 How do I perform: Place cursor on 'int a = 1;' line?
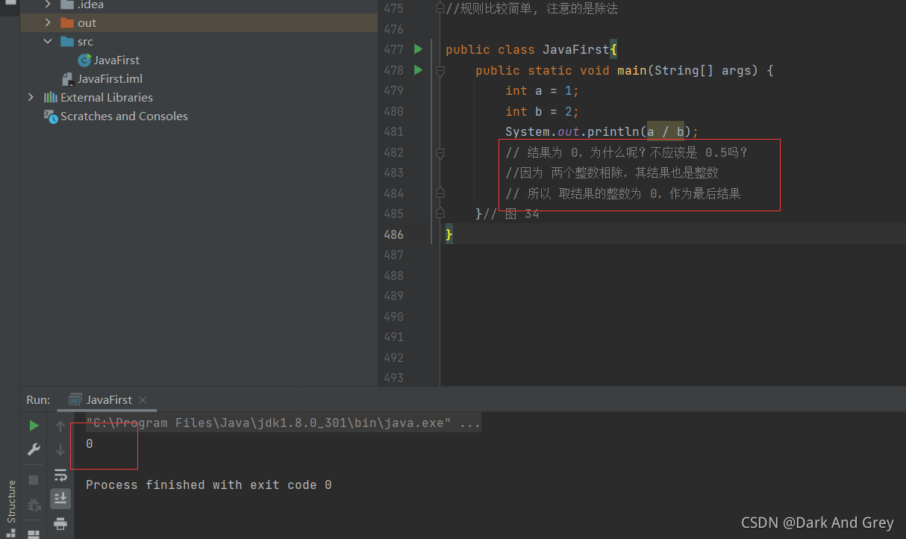[x=543, y=90]
